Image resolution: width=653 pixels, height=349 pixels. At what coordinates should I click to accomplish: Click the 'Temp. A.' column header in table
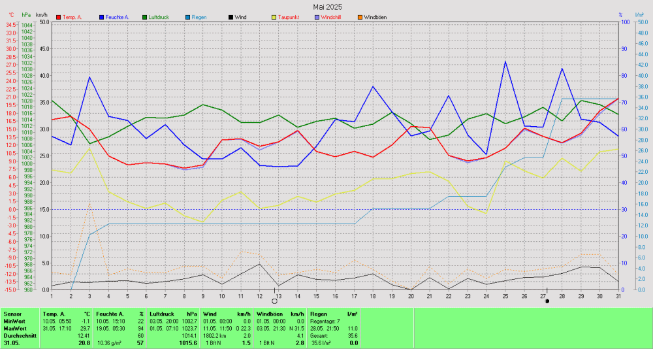[55, 314]
